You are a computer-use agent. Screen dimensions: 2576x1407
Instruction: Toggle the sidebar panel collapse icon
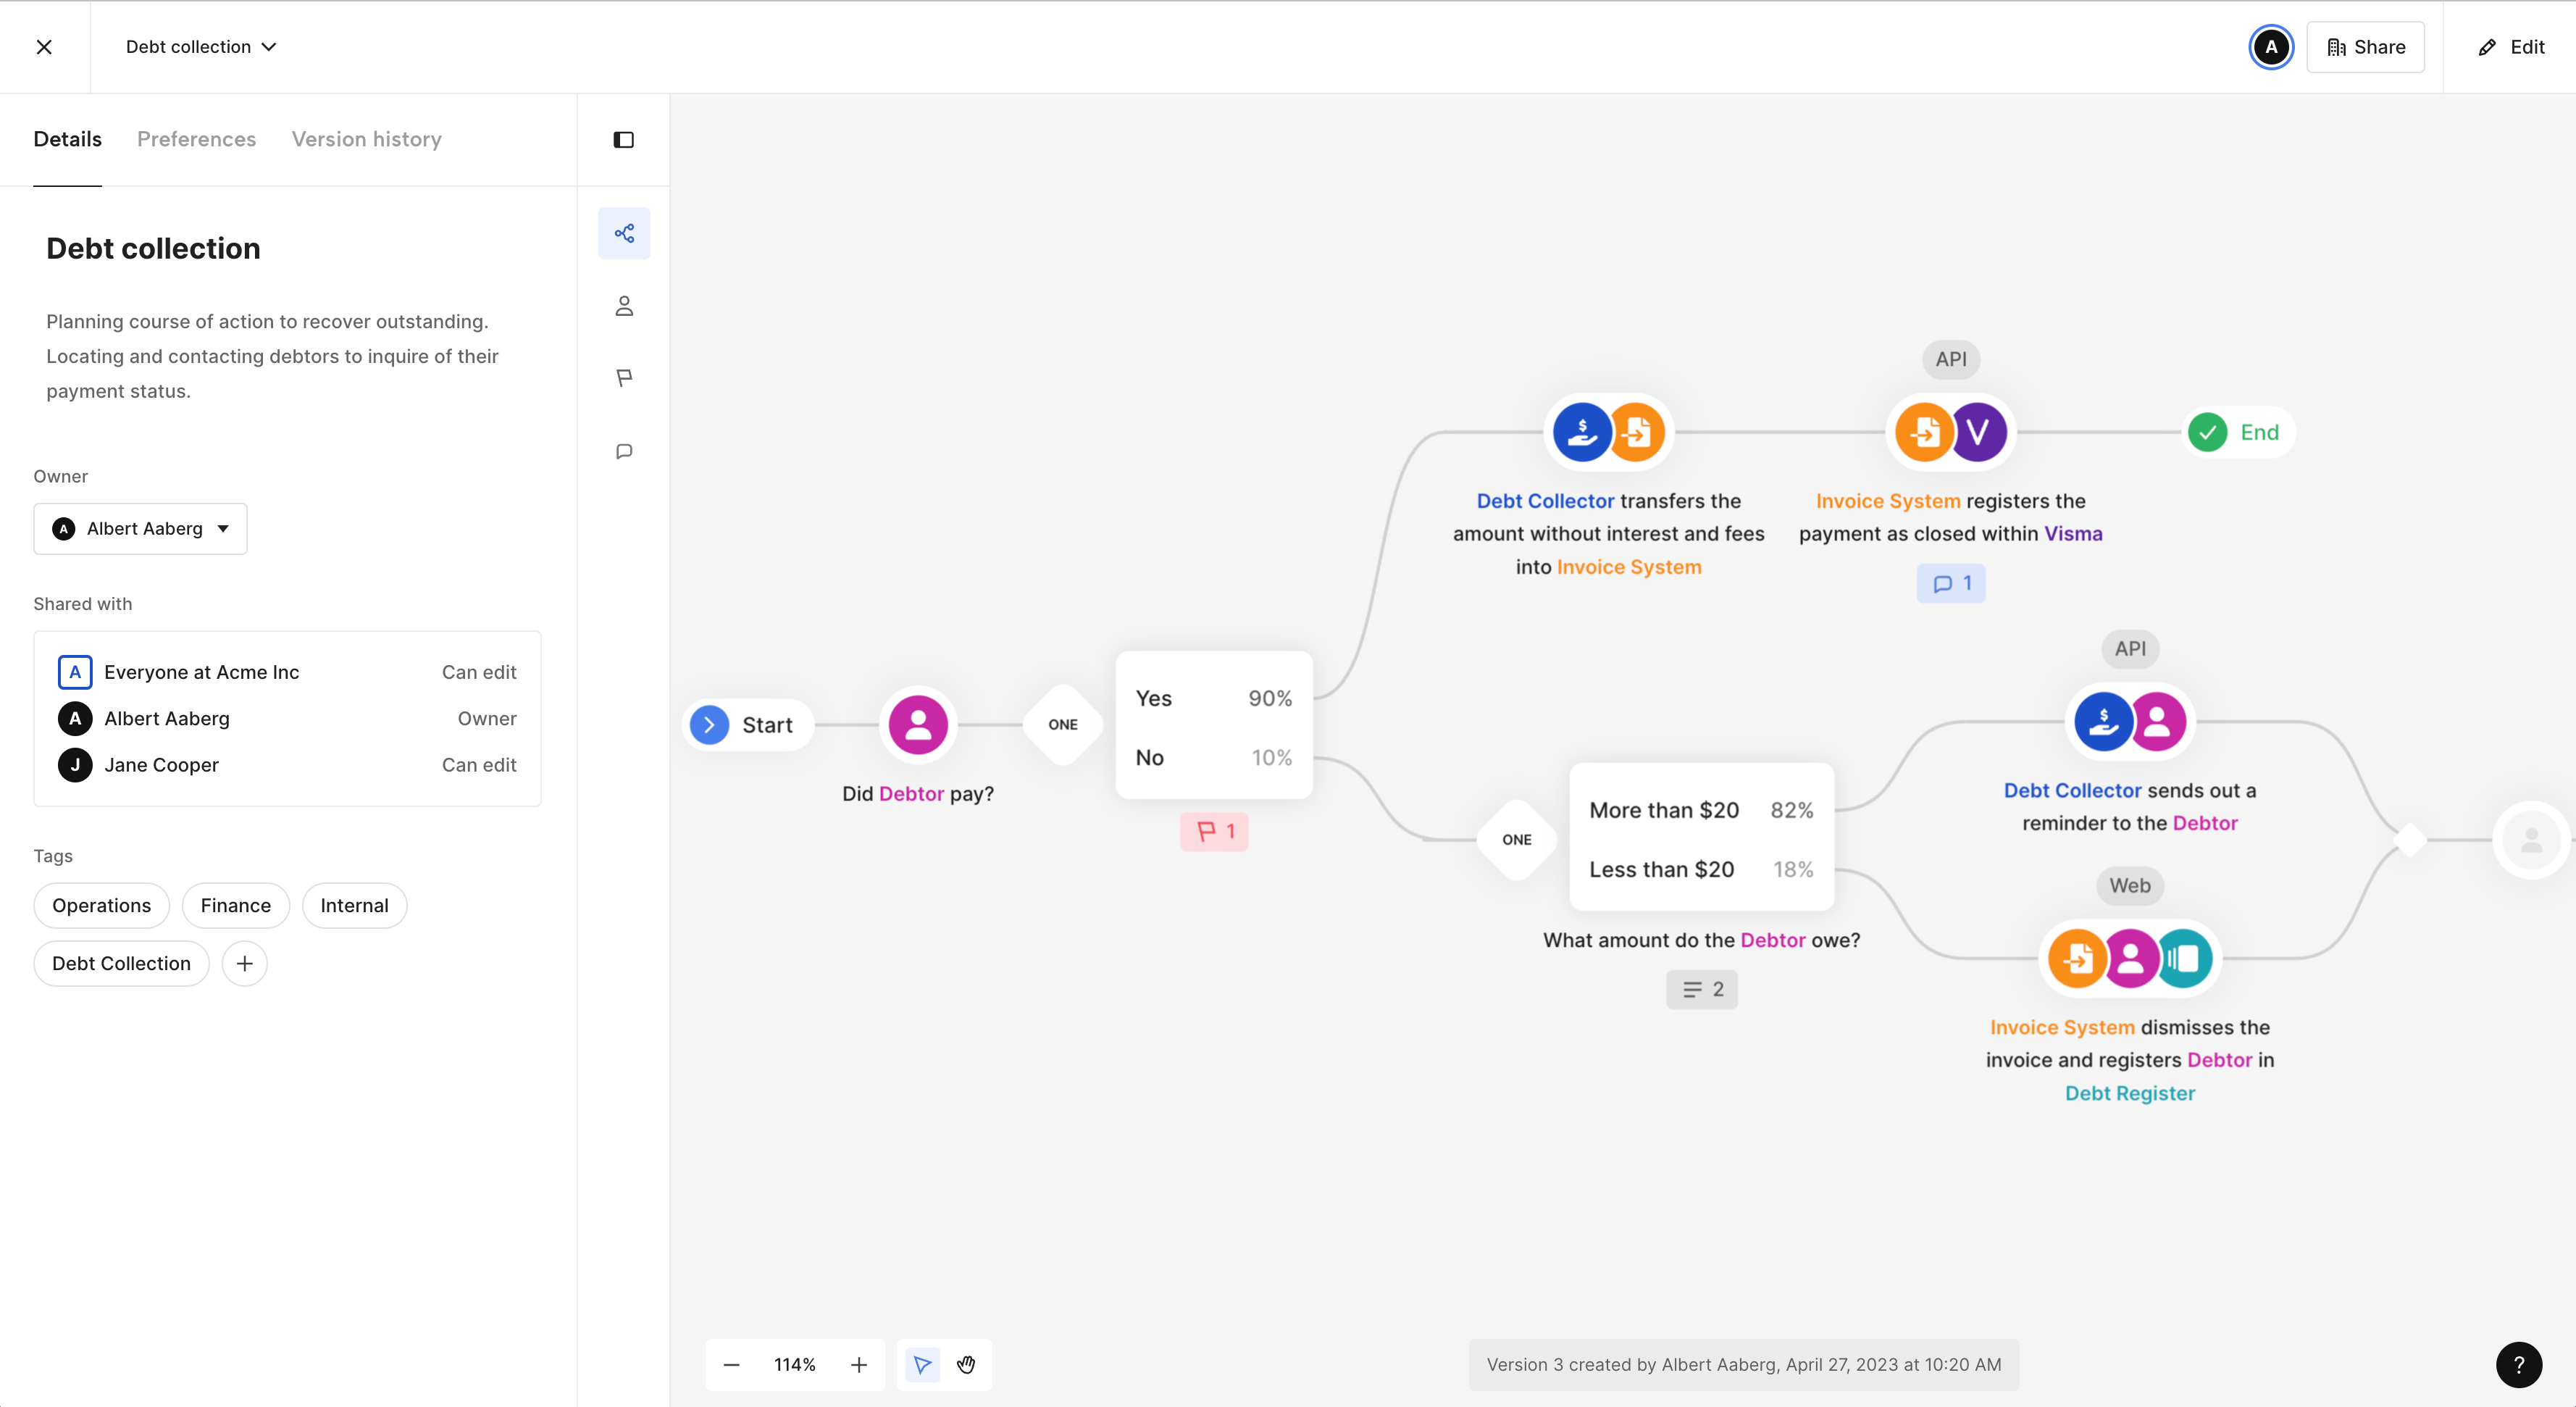point(623,139)
